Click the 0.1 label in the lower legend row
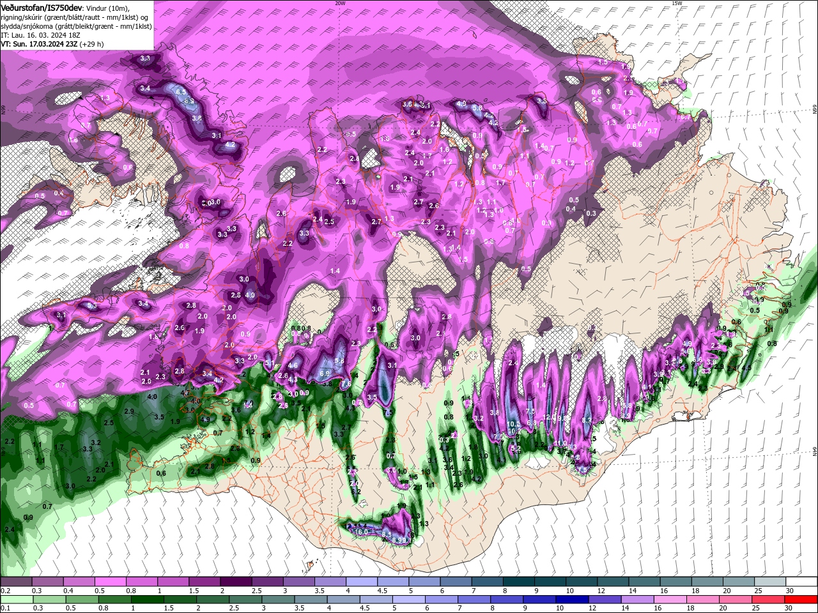The image size is (818, 613). coord(5,608)
